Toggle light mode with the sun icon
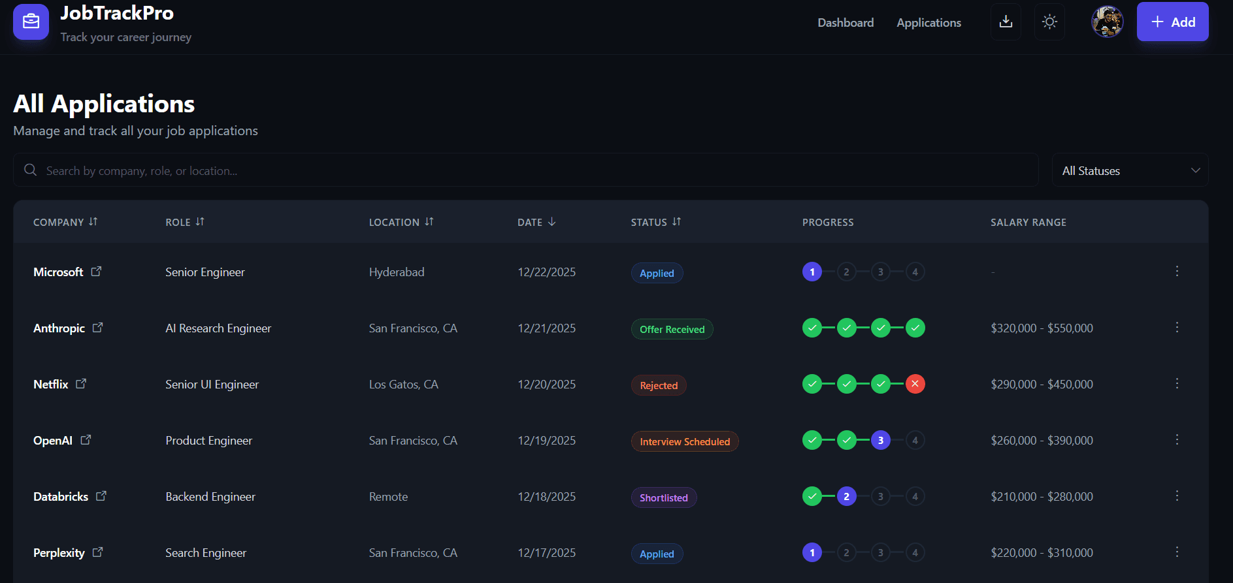1233x583 pixels. click(x=1049, y=22)
